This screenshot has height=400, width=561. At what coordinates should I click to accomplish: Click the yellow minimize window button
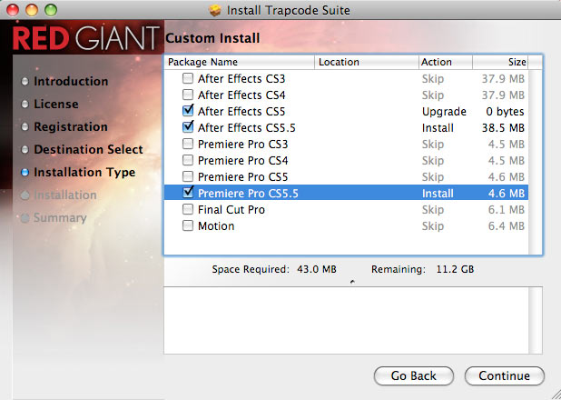(x=32, y=10)
